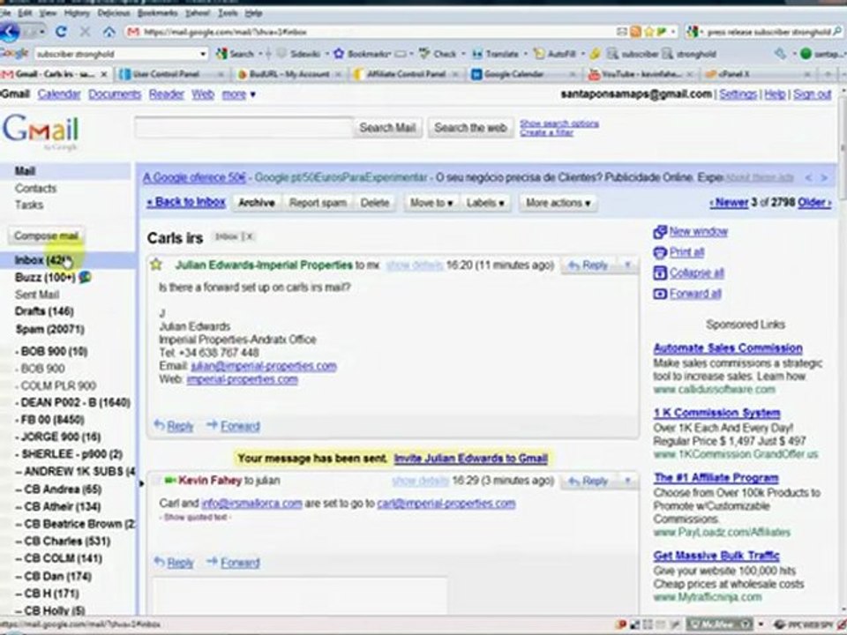
Task: Click Invite Julian Edwards to Gmail
Action: point(470,459)
